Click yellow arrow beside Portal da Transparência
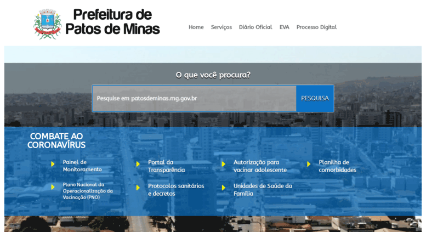This screenshot has height=232, width=426. point(138,164)
